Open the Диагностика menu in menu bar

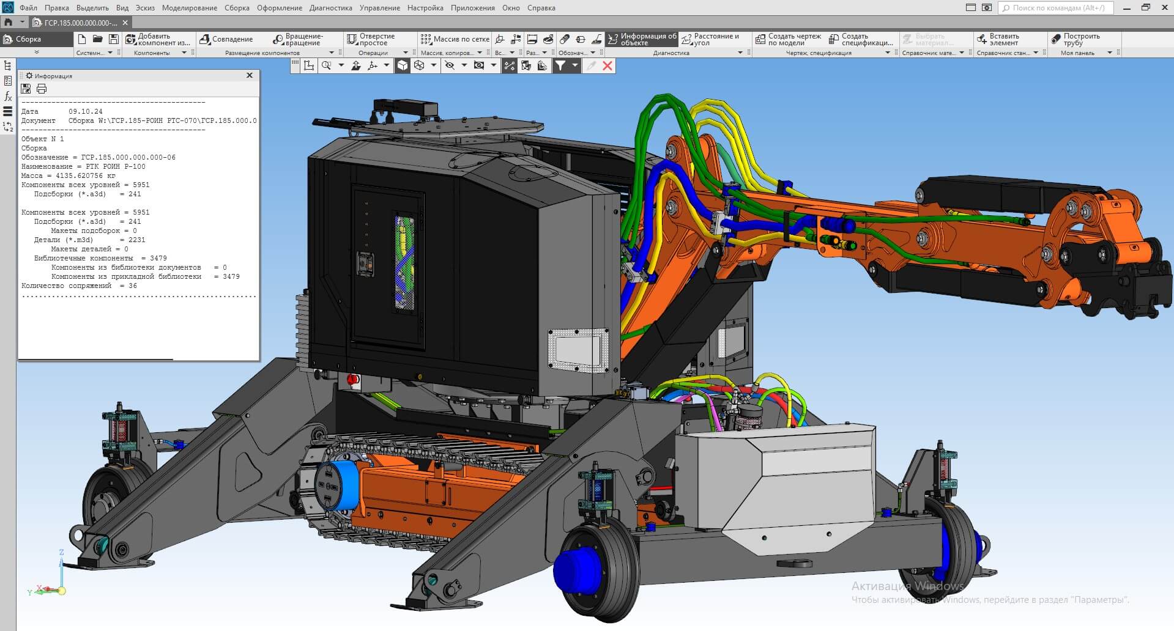[330, 8]
